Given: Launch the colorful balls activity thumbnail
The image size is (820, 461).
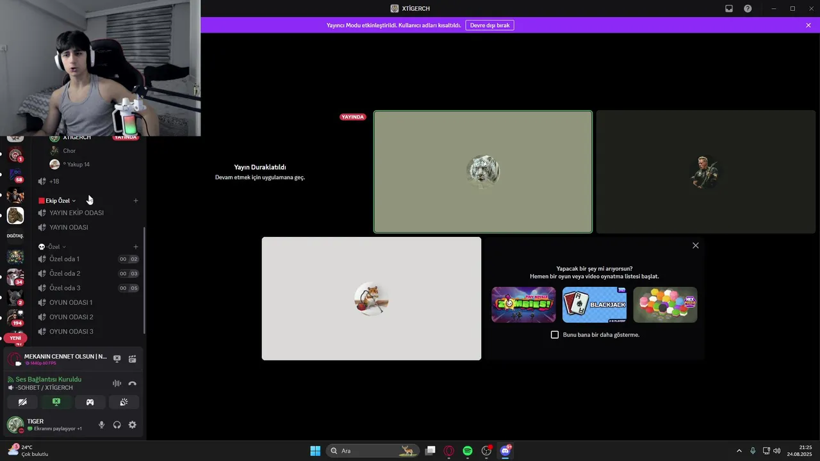Looking at the screenshot, I should [665, 305].
